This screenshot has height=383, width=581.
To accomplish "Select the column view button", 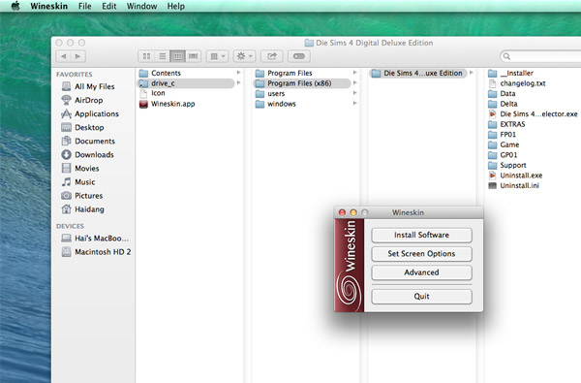I will [x=177, y=56].
